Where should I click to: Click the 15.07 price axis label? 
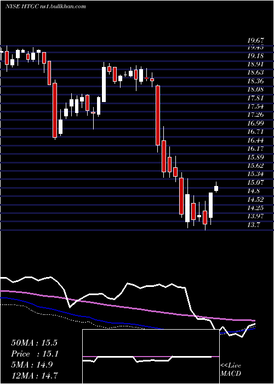point(255,183)
